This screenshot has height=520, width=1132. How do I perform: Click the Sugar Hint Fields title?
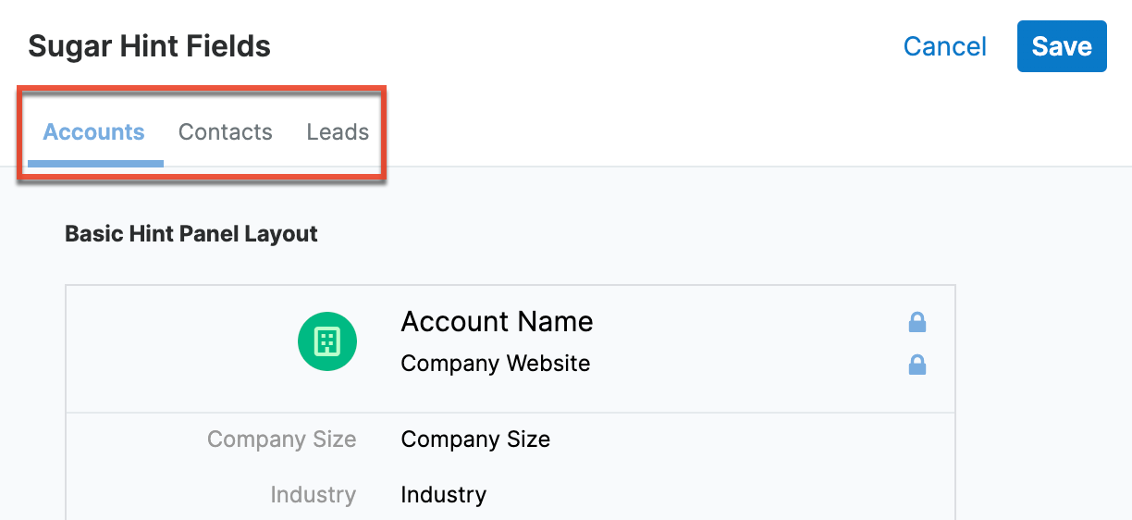150,46
